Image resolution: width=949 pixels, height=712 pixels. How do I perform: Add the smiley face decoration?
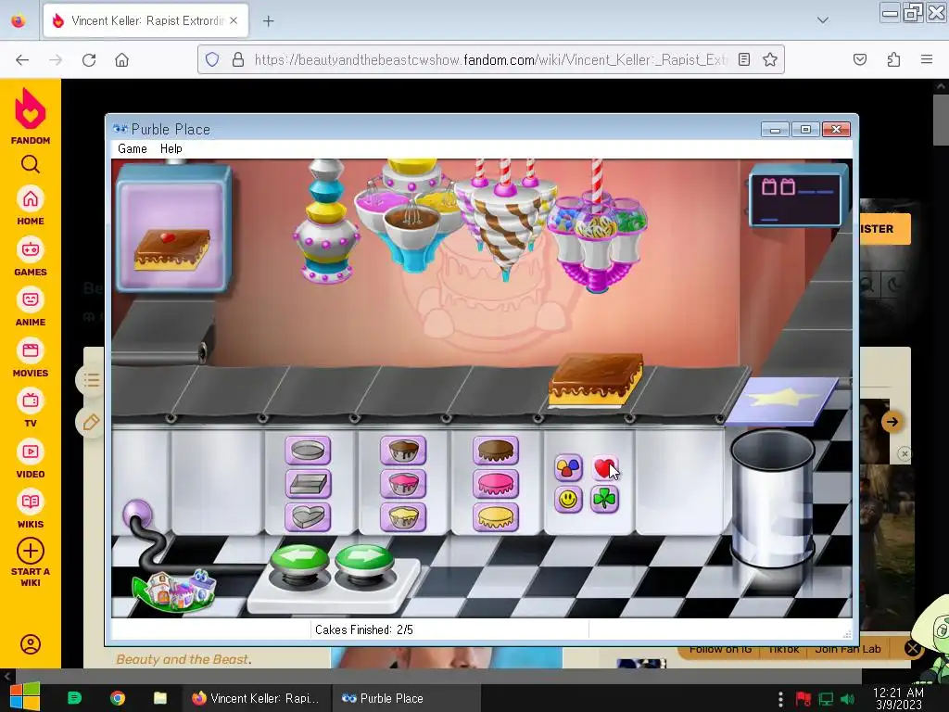(x=568, y=500)
